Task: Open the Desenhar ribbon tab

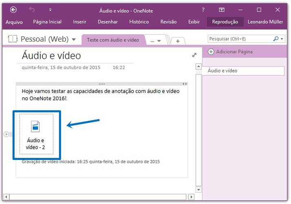Action: pyautogui.click(x=108, y=22)
